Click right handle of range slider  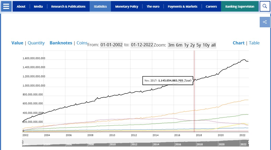[248, 142]
